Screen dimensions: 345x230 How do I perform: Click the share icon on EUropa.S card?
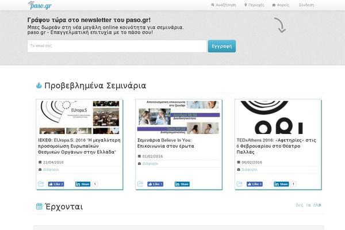click(x=41, y=184)
